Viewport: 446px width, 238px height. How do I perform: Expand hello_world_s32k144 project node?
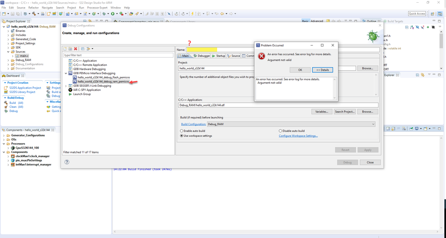tap(4, 27)
